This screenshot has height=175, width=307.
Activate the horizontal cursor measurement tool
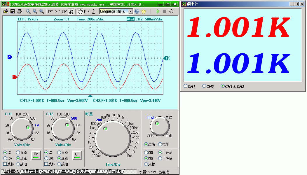(87, 11)
